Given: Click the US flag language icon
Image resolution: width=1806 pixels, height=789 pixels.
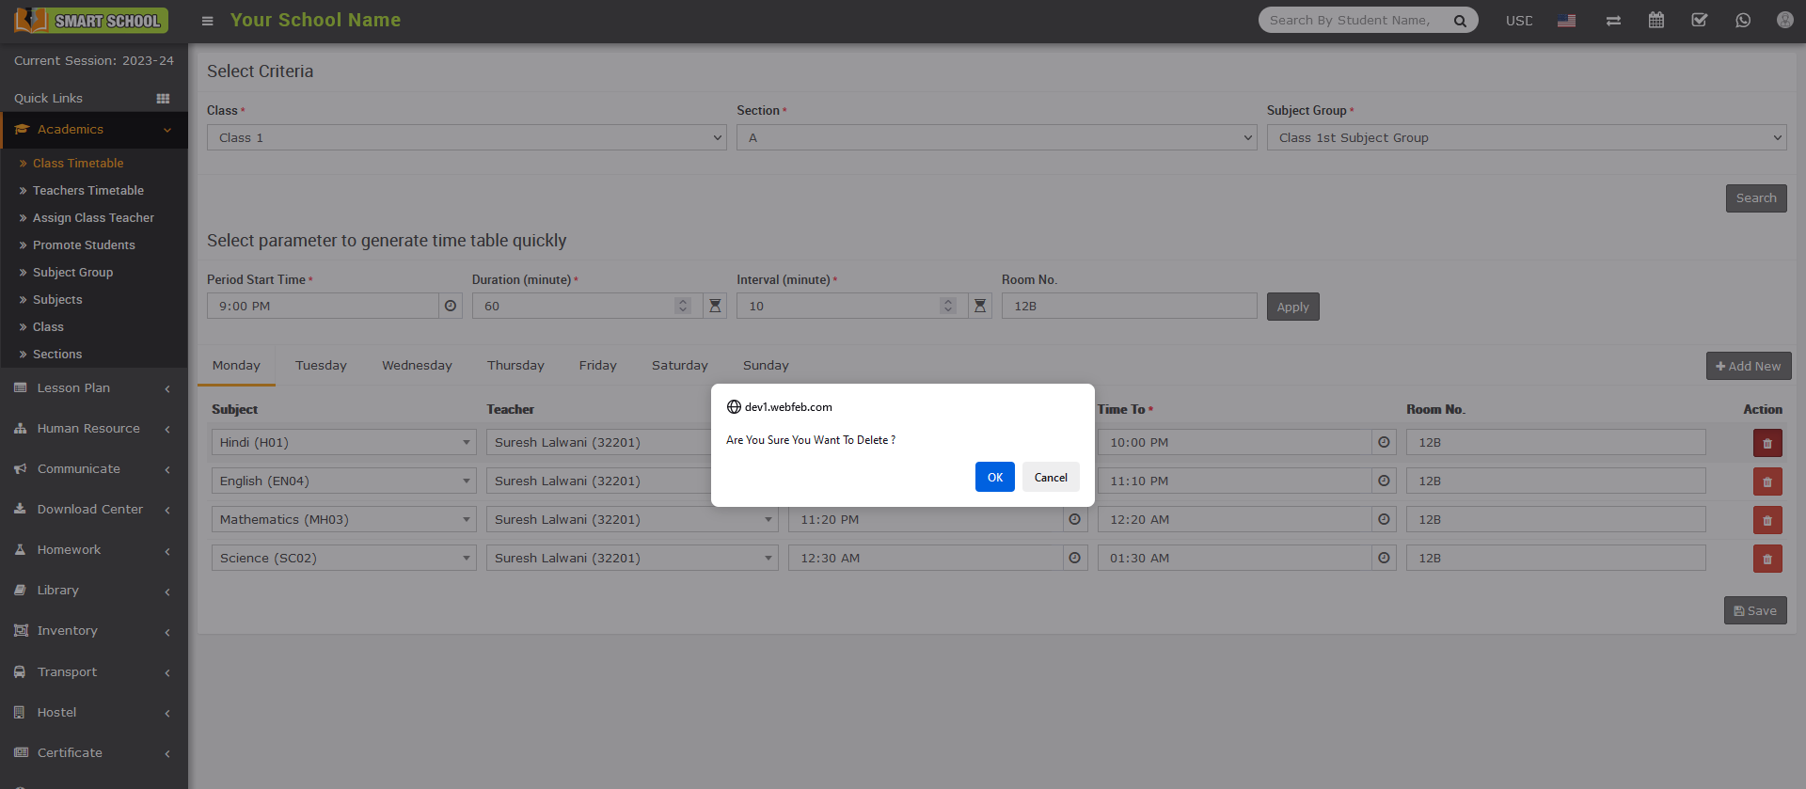Looking at the screenshot, I should pos(1566,21).
